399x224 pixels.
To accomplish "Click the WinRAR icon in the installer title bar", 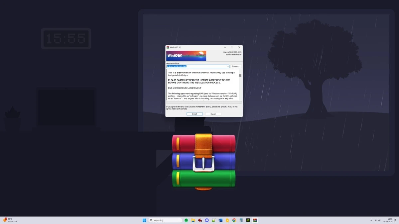I will click(x=168, y=47).
